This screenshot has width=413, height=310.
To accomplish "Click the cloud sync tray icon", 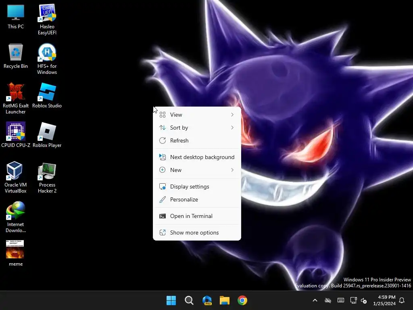I will [328, 300].
